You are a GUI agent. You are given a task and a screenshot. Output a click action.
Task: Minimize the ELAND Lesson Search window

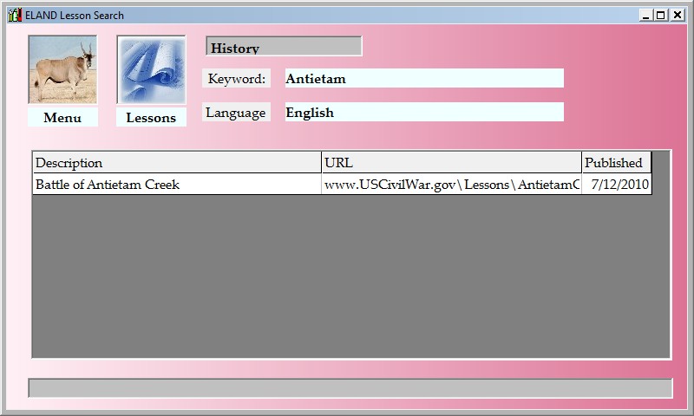point(646,15)
